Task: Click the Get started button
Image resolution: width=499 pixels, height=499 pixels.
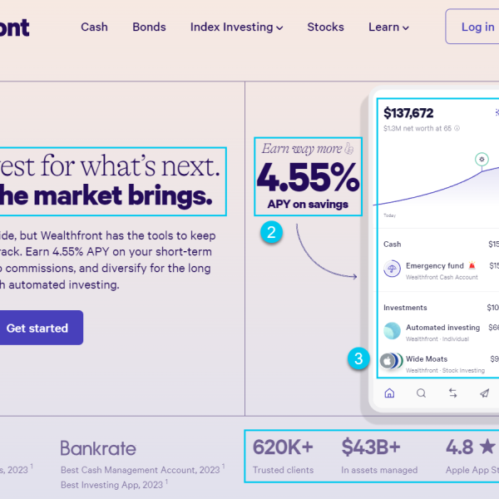Action: click(37, 328)
